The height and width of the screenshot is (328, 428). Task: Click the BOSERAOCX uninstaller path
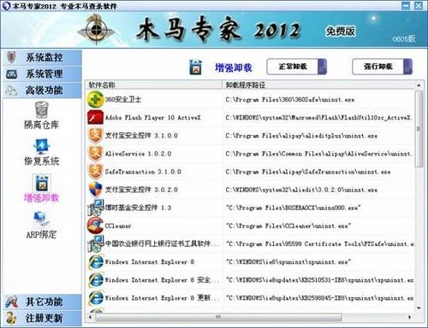294,208
